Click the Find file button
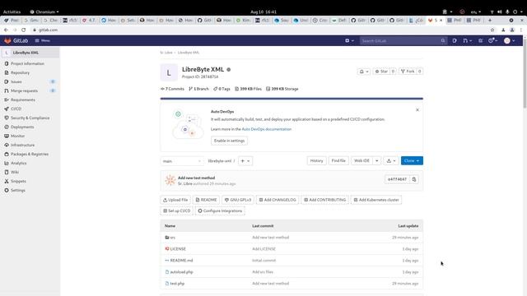This screenshot has height=296, width=527. coord(338,161)
